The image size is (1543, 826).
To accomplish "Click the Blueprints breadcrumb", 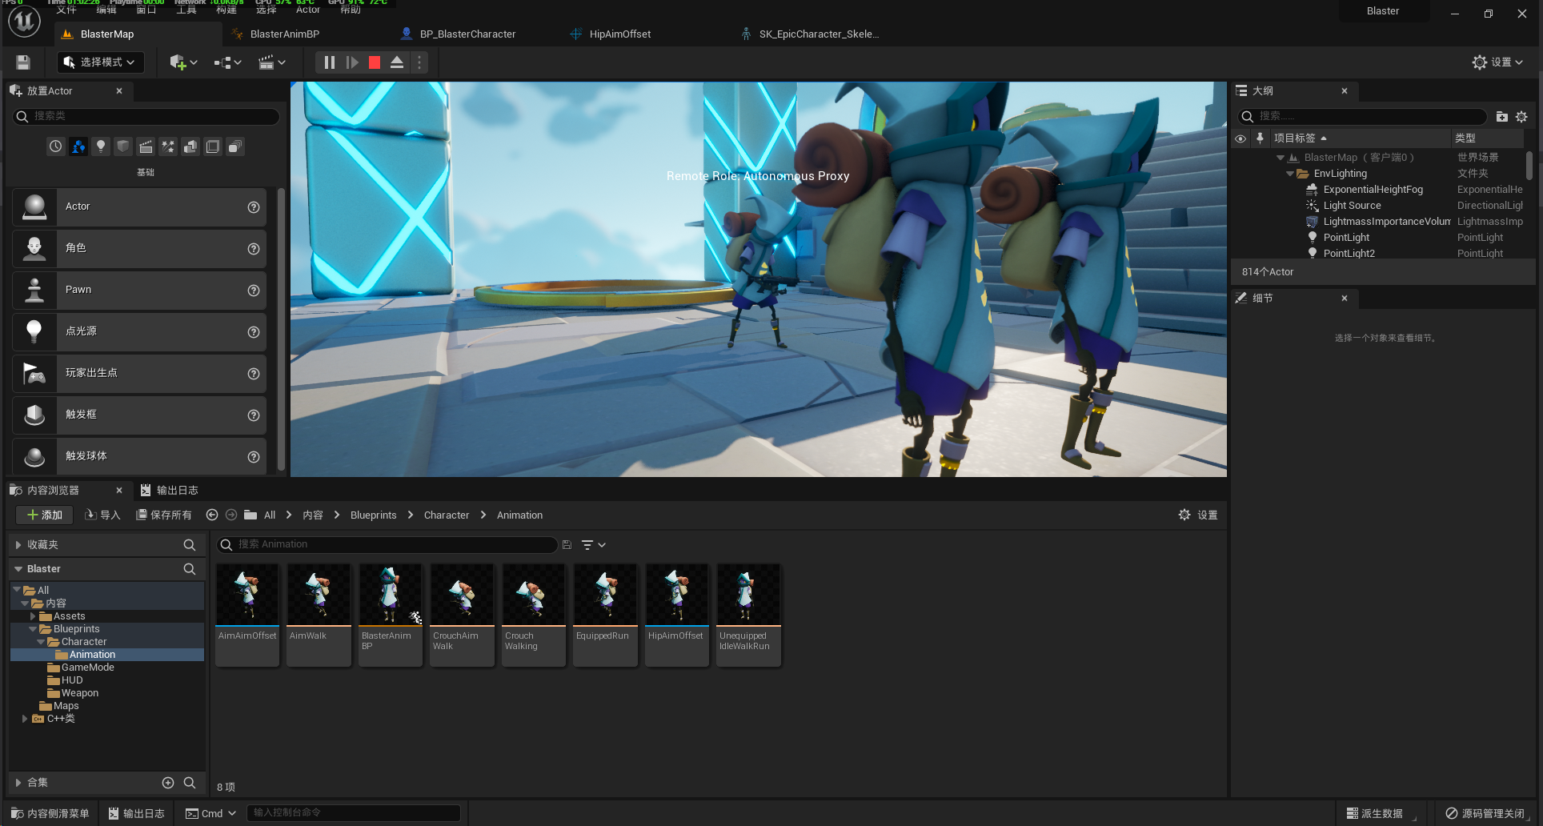I will point(373,515).
